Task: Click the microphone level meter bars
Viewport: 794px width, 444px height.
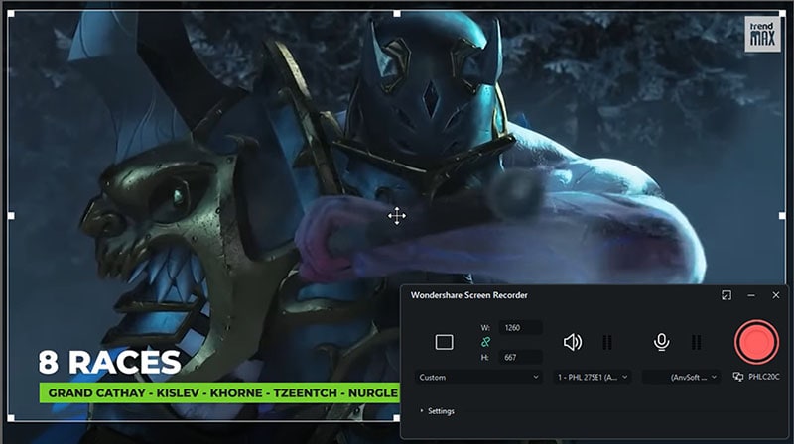Action: coord(697,342)
